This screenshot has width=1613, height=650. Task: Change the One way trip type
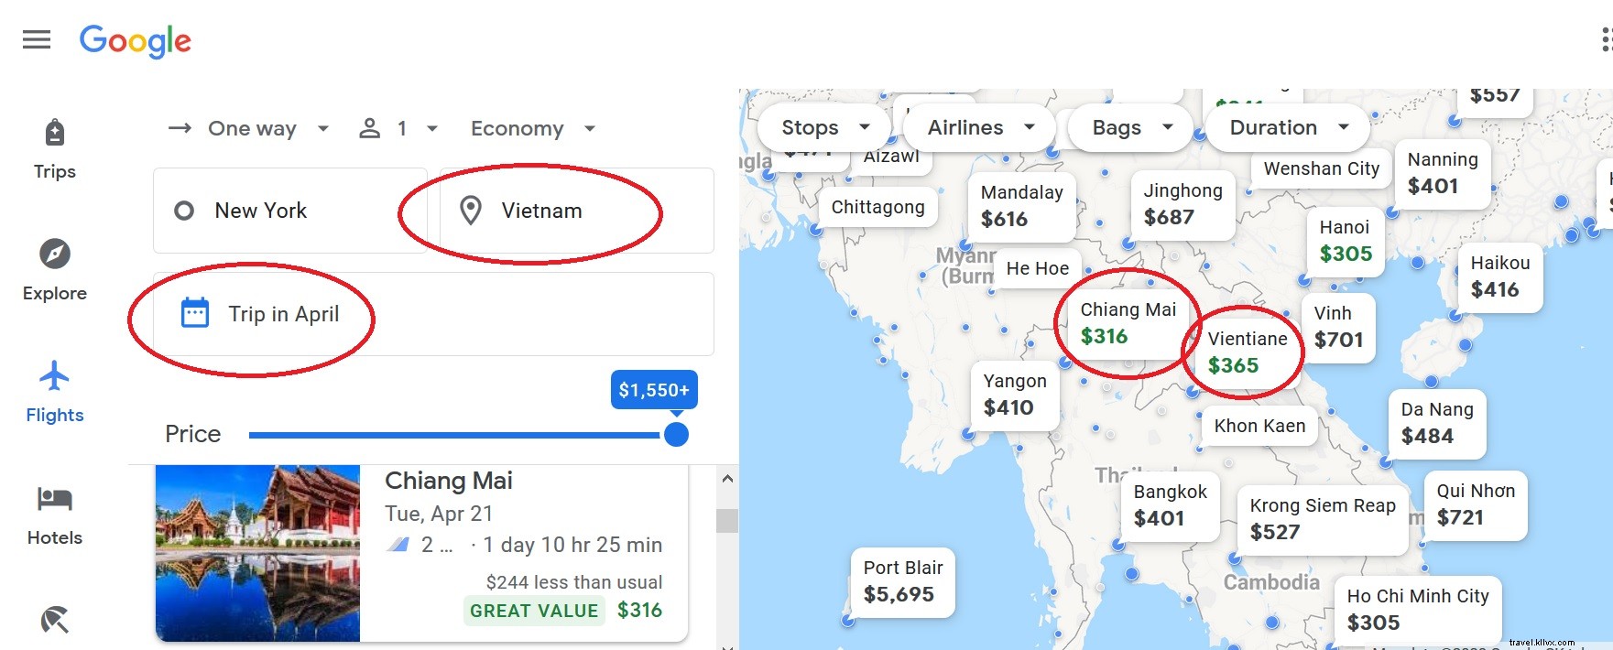tap(248, 128)
